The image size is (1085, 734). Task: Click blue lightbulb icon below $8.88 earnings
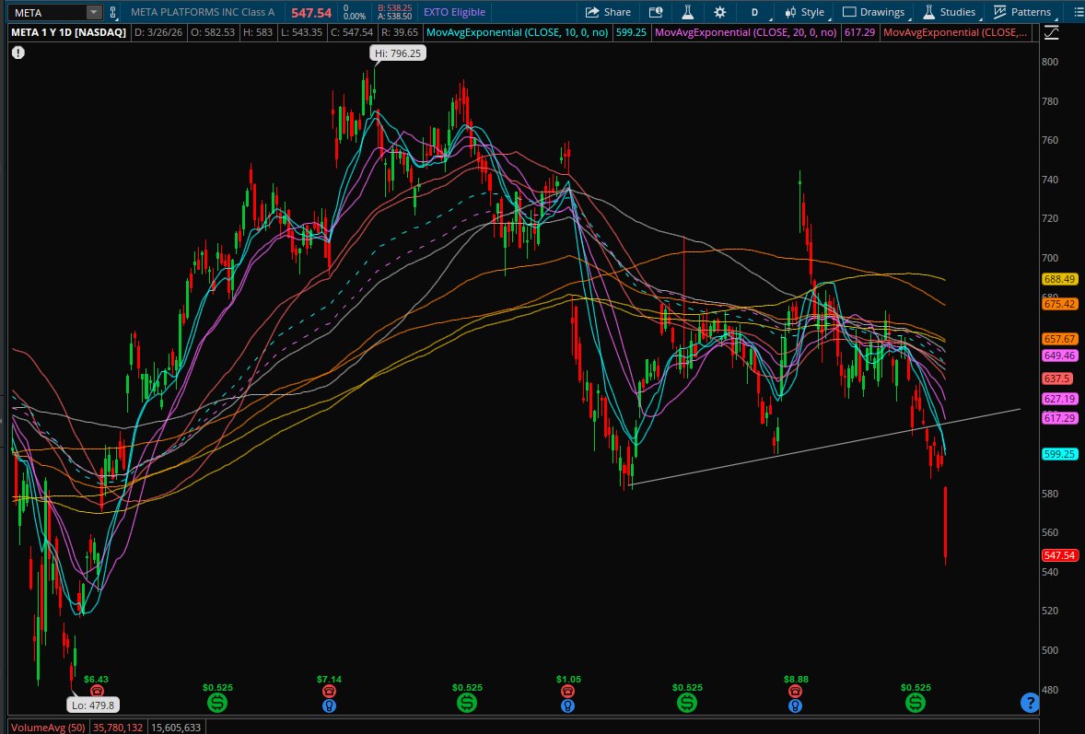tap(795, 705)
